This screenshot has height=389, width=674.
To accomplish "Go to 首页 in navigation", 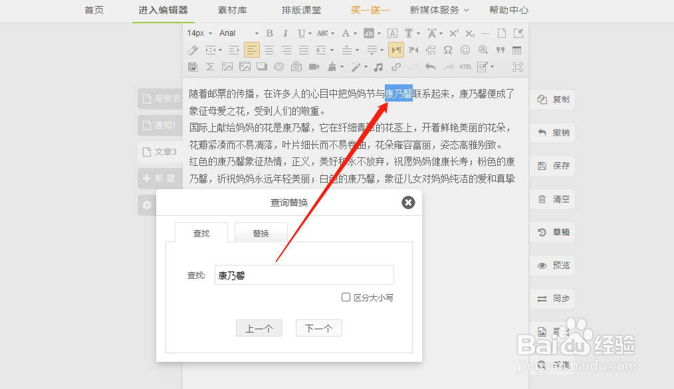I will click(x=94, y=10).
